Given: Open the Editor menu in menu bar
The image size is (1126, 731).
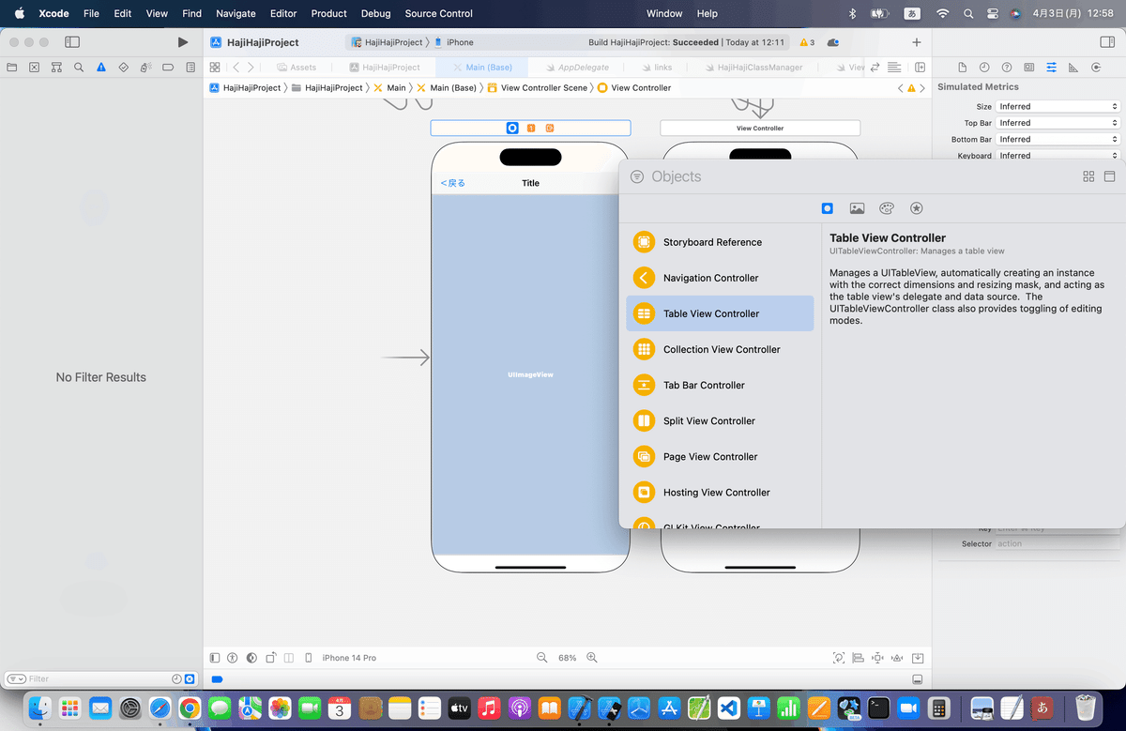Looking at the screenshot, I should [283, 13].
